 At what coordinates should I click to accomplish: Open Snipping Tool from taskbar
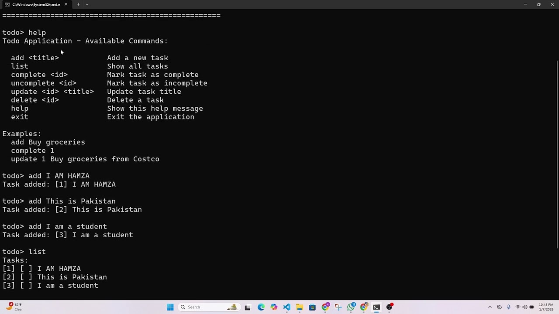pos(338,307)
